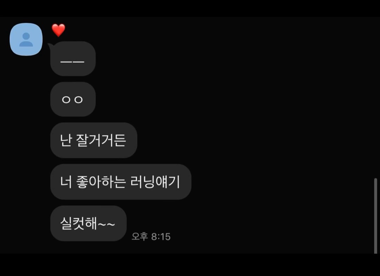Select the 'ㅇㅇ' message bubble
Viewport: 380px width, 276px height.
(73, 99)
